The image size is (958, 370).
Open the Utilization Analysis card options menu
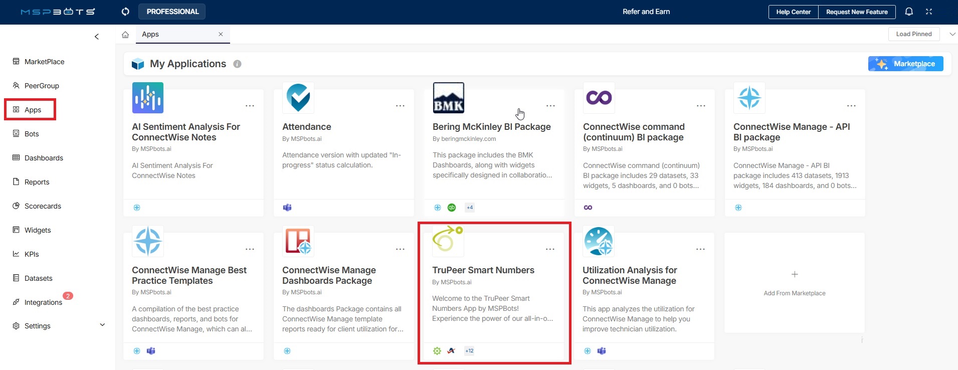[700, 249]
